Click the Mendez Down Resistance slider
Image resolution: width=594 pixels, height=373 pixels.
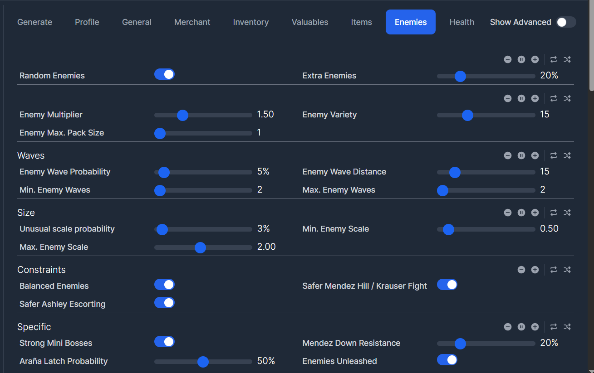pos(486,344)
